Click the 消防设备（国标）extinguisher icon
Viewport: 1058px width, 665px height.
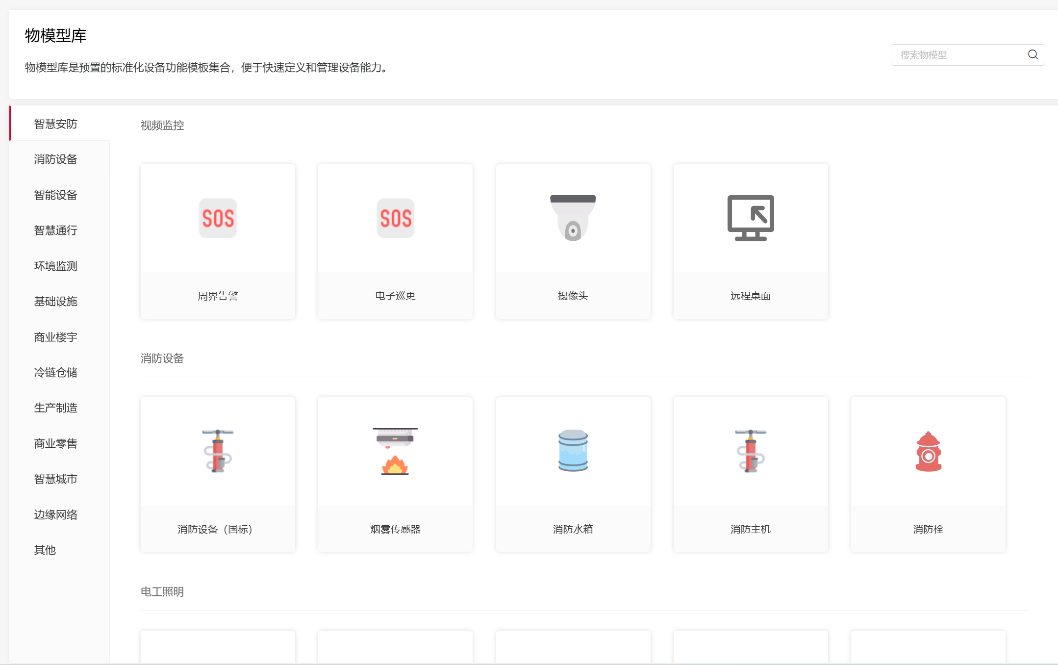218,451
